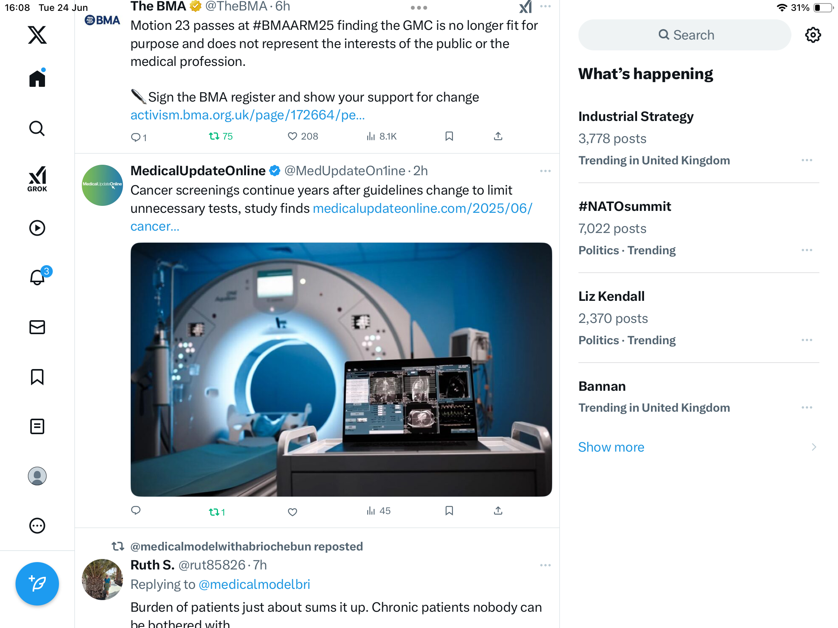
Task: Like The BMA post with 208 likes
Action: pos(303,136)
